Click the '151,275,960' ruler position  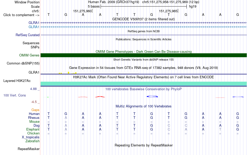[x=82, y=11]
